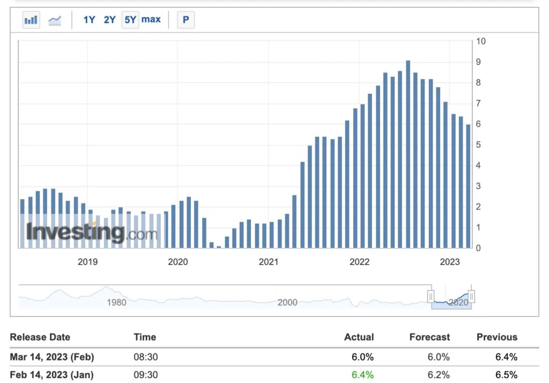The width and height of the screenshot is (549, 383).
Task: Grab the left handle of range navigator
Action: pos(431,297)
